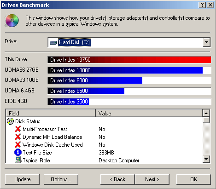Click blue info icon beside Test File Size

coord(18,152)
